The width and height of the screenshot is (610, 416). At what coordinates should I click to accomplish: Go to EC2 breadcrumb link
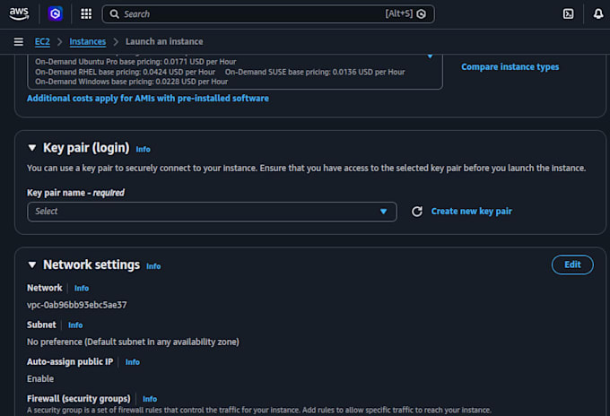tap(42, 41)
